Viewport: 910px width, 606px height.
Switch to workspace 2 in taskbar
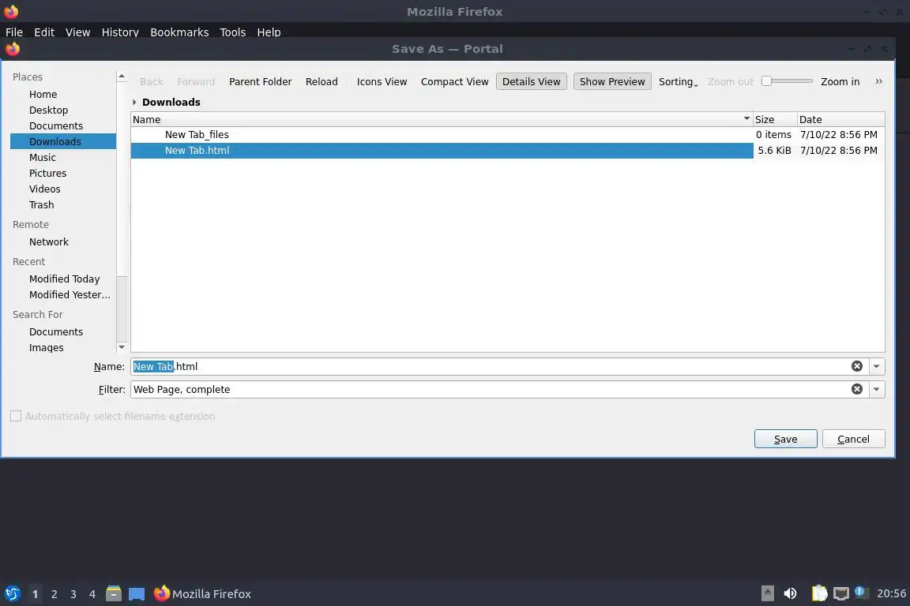pos(54,594)
